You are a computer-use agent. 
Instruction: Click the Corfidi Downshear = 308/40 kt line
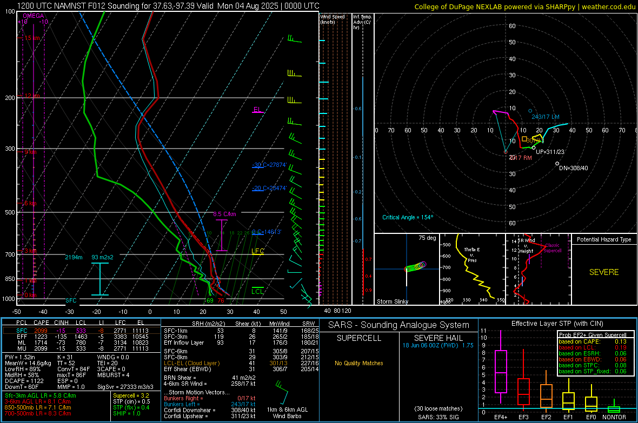(x=210, y=410)
